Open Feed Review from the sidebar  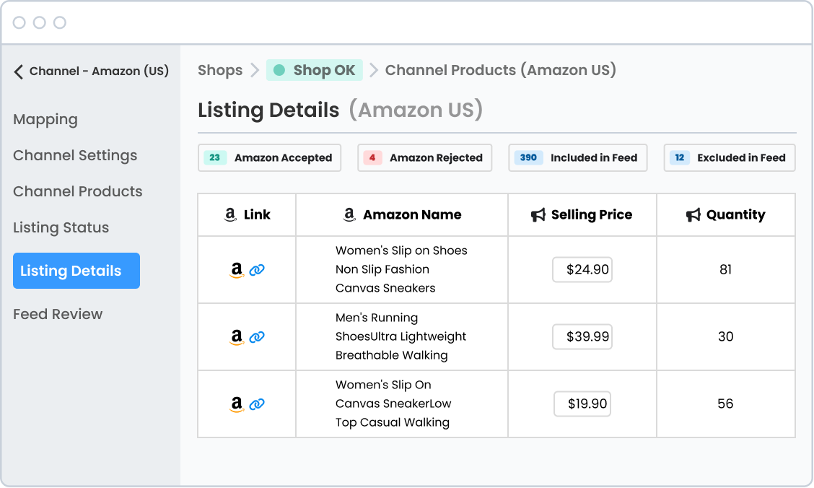(x=58, y=314)
